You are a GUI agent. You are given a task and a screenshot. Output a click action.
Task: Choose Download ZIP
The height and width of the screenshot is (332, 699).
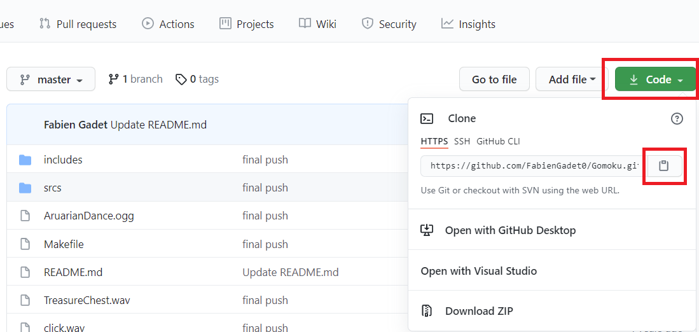coord(553,311)
